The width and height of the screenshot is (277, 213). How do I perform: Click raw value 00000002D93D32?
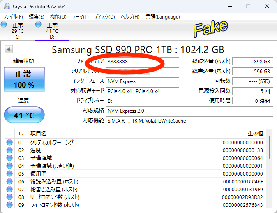click(x=242, y=197)
